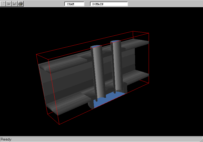Click the red domain box bottom corner

[x=59, y=124]
